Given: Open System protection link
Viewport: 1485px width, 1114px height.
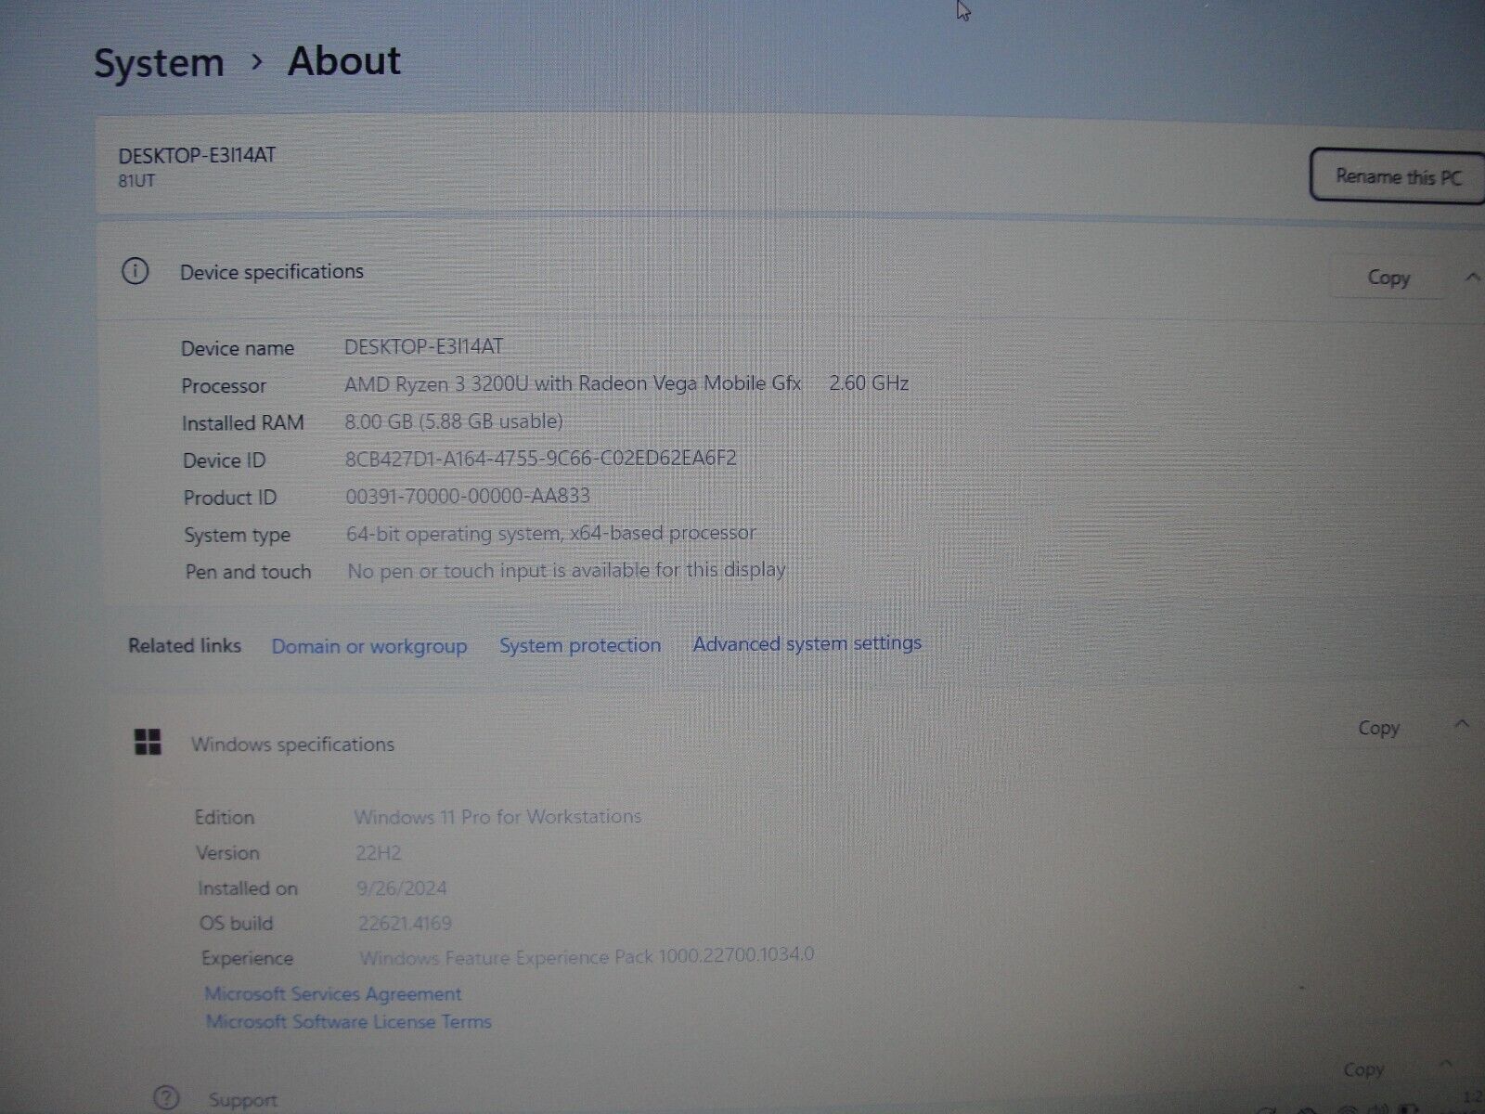Looking at the screenshot, I should [x=580, y=645].
